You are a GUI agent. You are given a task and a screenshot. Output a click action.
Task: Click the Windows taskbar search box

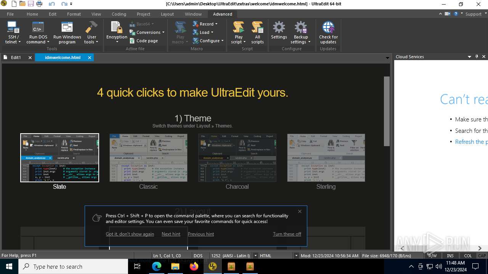[x=73, y=266]
